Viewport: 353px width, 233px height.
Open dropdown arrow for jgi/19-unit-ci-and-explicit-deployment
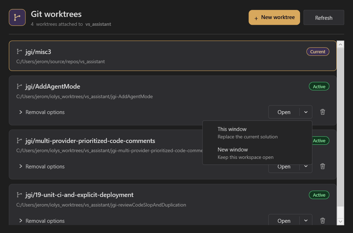click(306, 220)
